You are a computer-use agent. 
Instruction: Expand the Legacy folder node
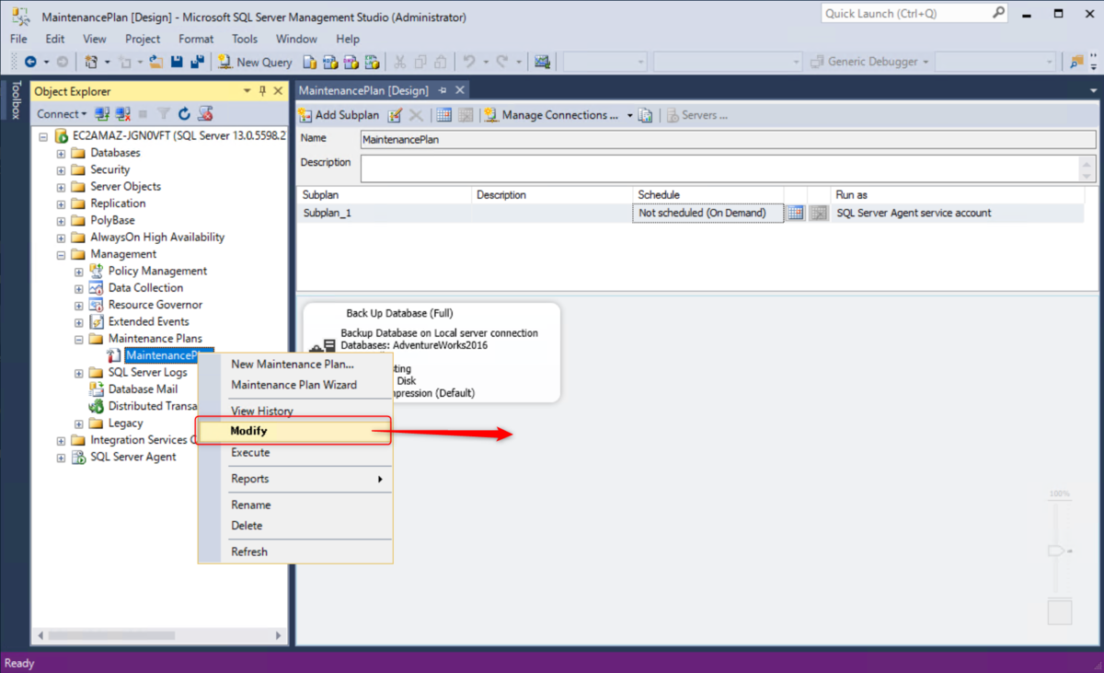79,424
